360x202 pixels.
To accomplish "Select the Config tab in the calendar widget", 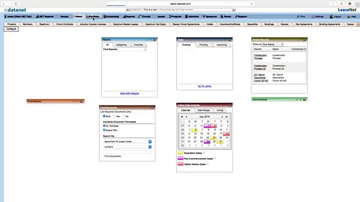I will [220, 110].
